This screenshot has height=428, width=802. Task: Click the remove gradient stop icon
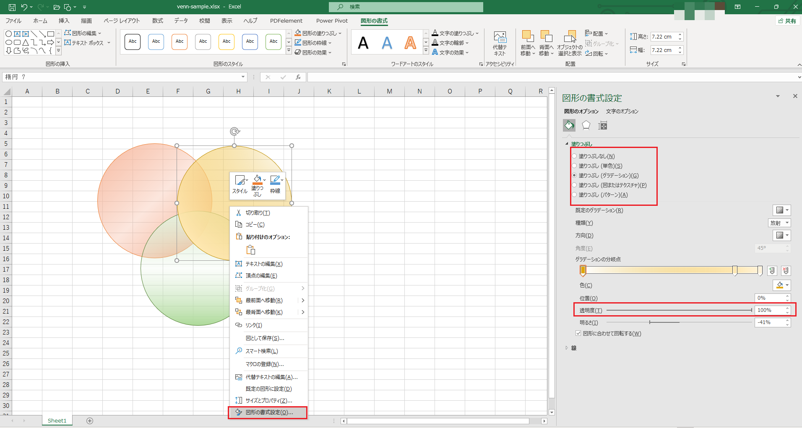point(786,271)
